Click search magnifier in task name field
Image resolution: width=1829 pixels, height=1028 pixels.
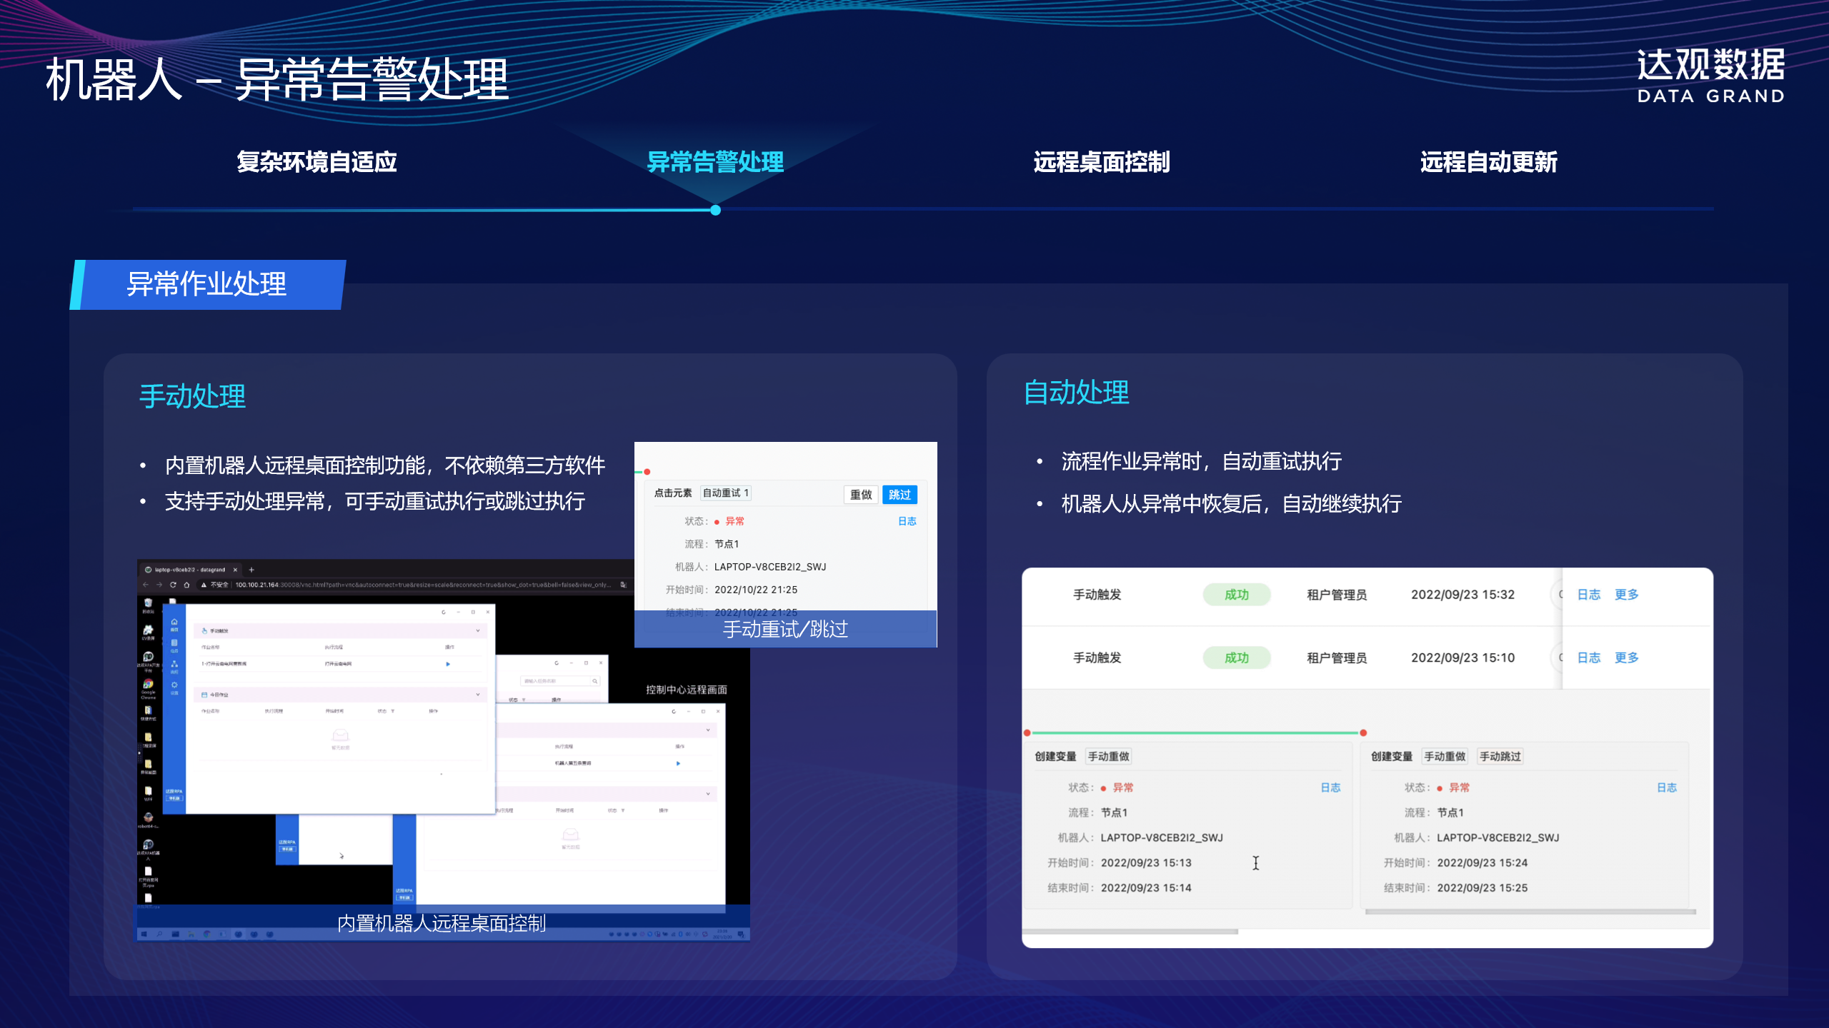coord(594,681)
